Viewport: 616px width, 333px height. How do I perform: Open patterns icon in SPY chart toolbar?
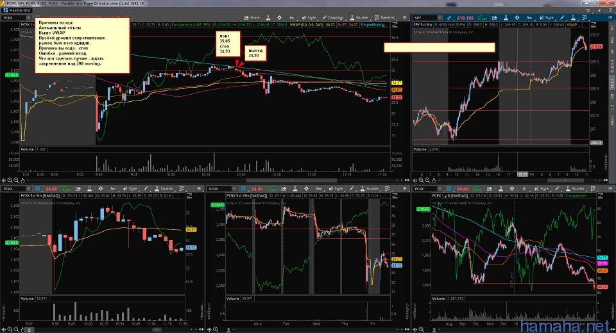(584, 18)
